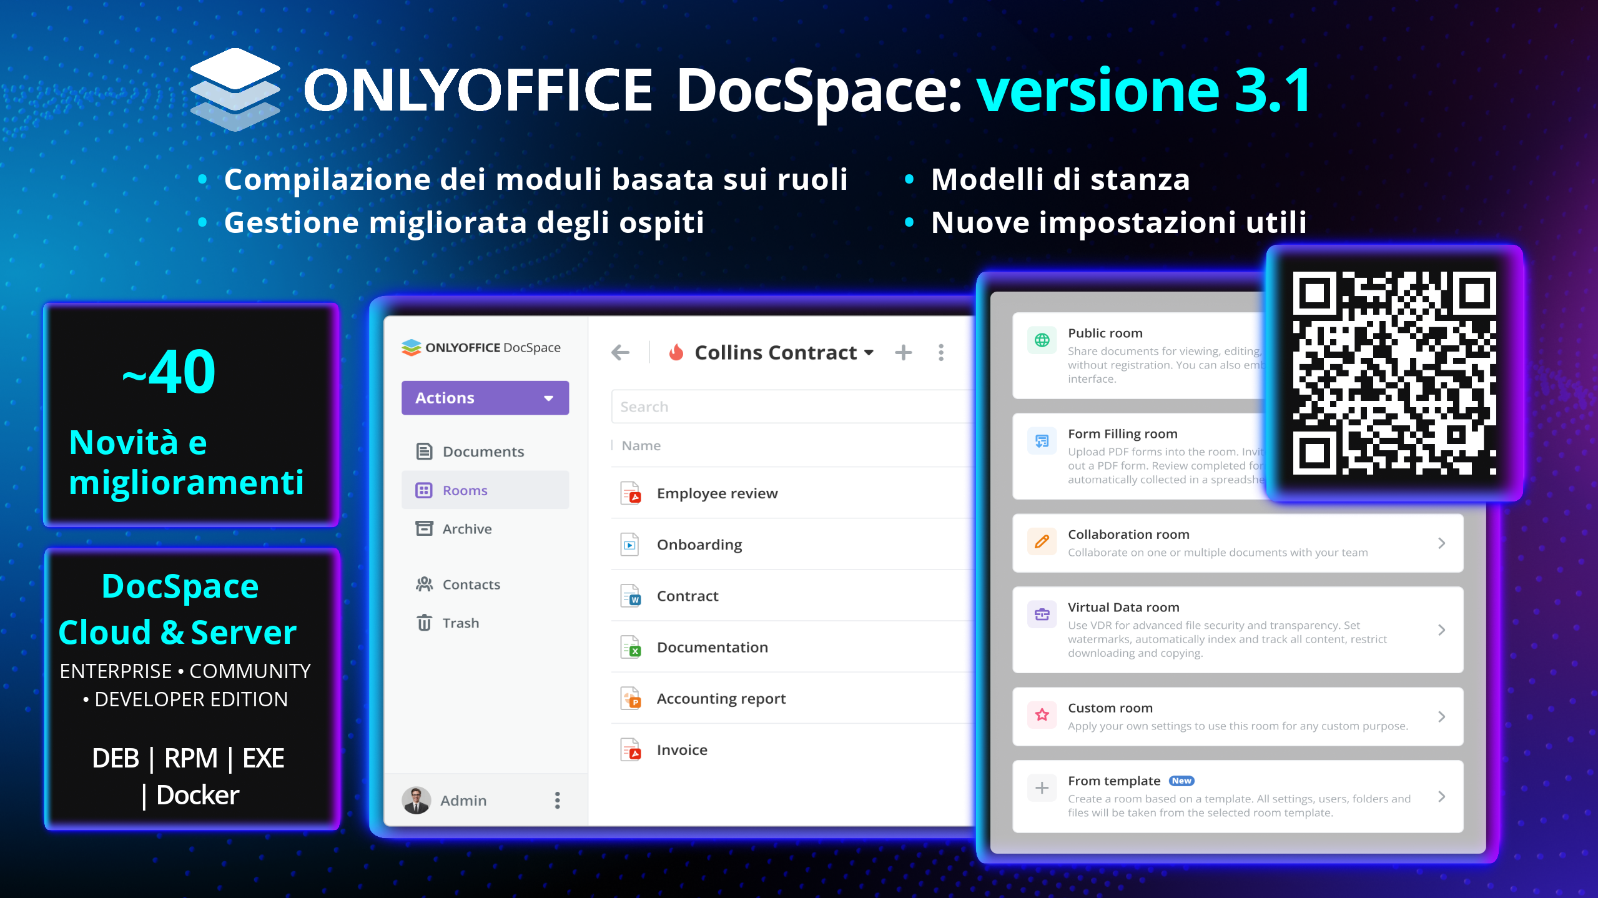Expand the Collins Contract title dropdown
This screenshot has width=1598, height=898.
coord(869,353)
